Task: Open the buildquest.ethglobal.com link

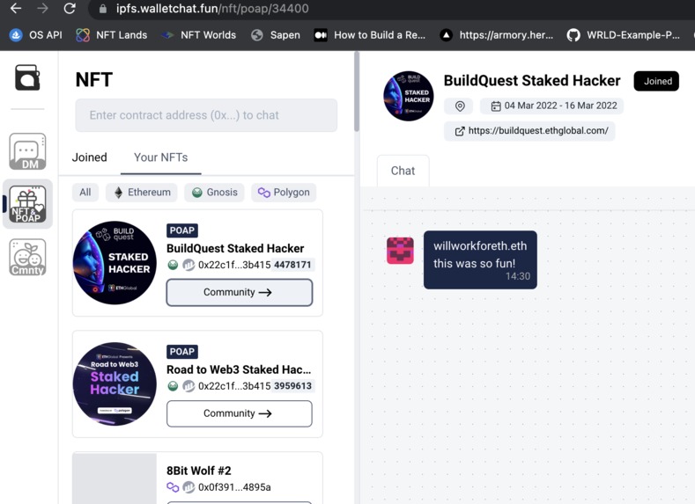Action: tap(529, 131)
